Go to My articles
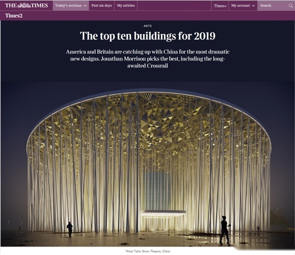 click(126, 6)
